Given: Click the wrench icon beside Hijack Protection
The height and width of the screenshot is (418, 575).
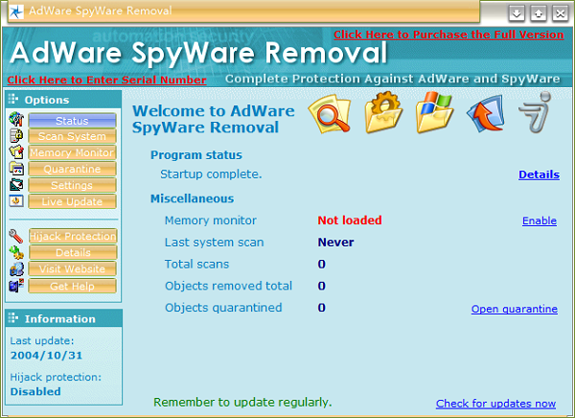Looking at the screenshot, I should (15, 236).
